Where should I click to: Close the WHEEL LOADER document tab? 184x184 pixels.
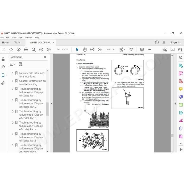click(x=54, y=43)
